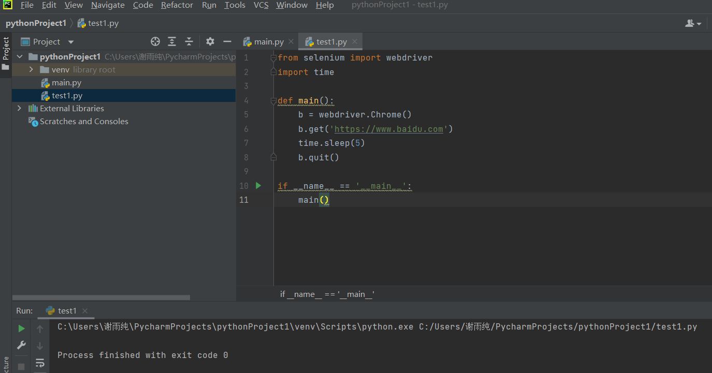712x373 pixels.
Task: Open the Refactor menu
Action: pos(177,5)
